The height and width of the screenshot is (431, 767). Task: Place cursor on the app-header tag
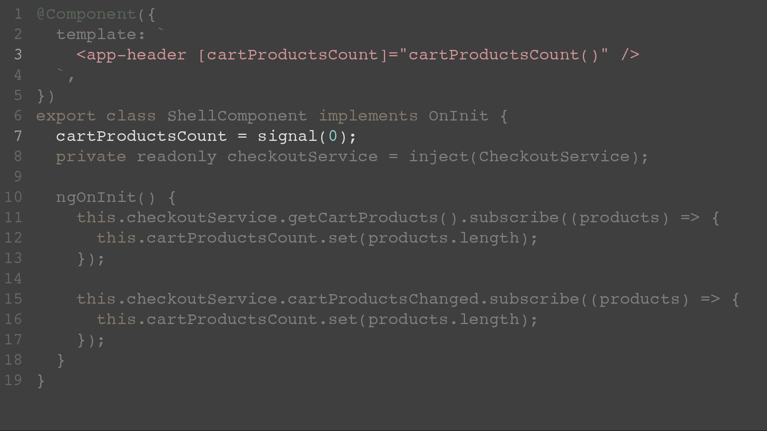pos(136,55)
